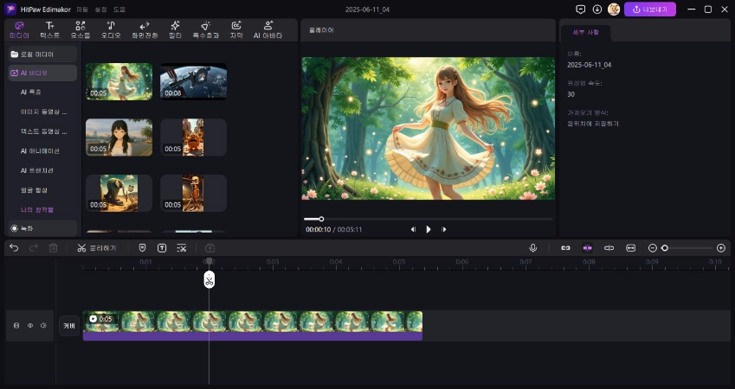The width and height of the screenshot is (735, 389).
Task: Select the elephant desert video thumbnail
Action: [x=119, y=193]
